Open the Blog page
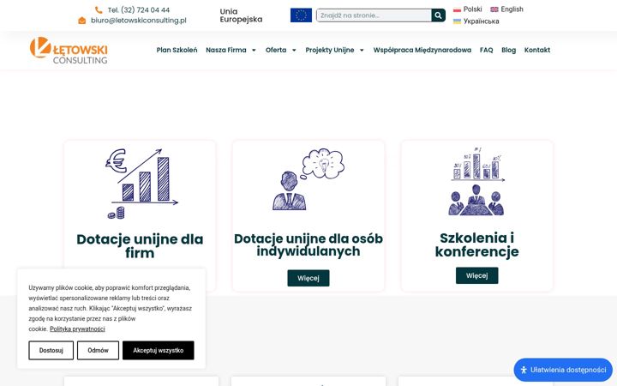617x386 pixels. [x=508, y=50]
